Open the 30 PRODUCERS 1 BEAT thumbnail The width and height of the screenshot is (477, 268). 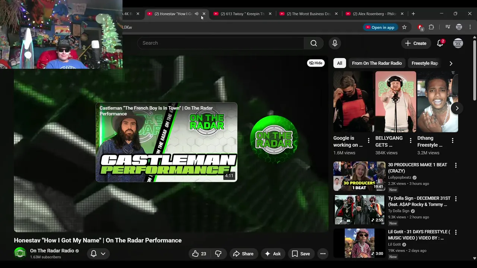359,176
